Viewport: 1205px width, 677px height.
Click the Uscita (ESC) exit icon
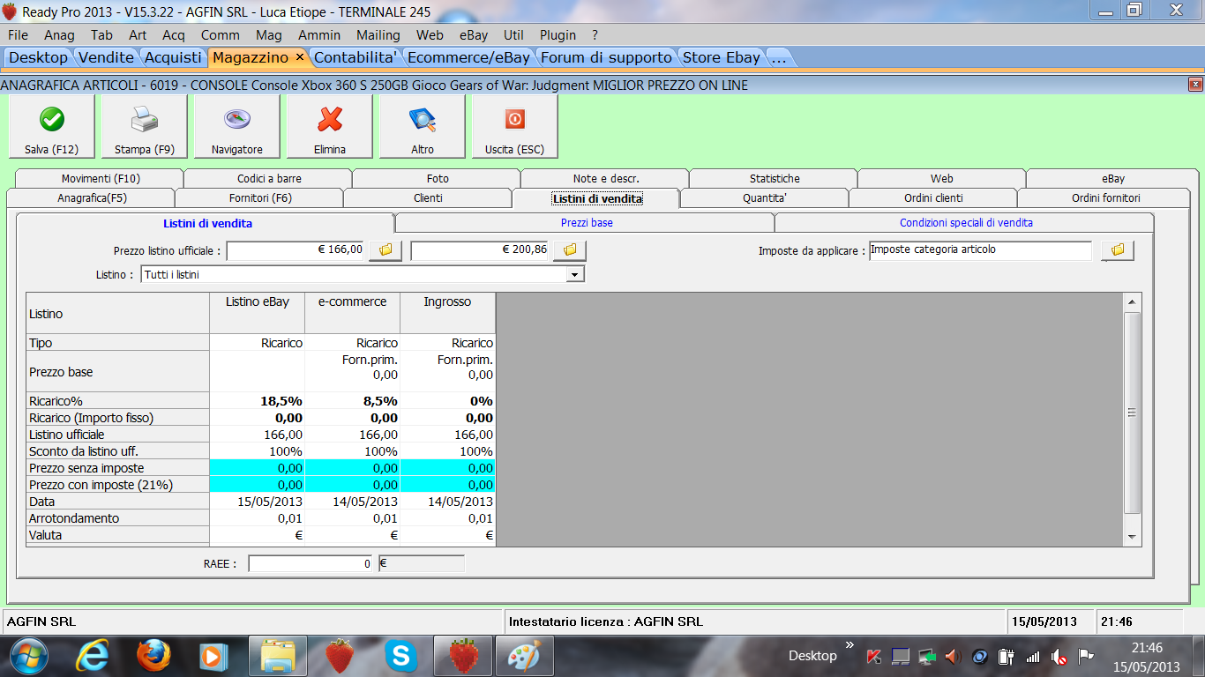(515, 120)
